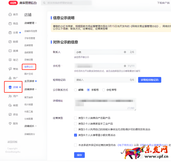Open 信息公示 menu item

pos(29,67)
